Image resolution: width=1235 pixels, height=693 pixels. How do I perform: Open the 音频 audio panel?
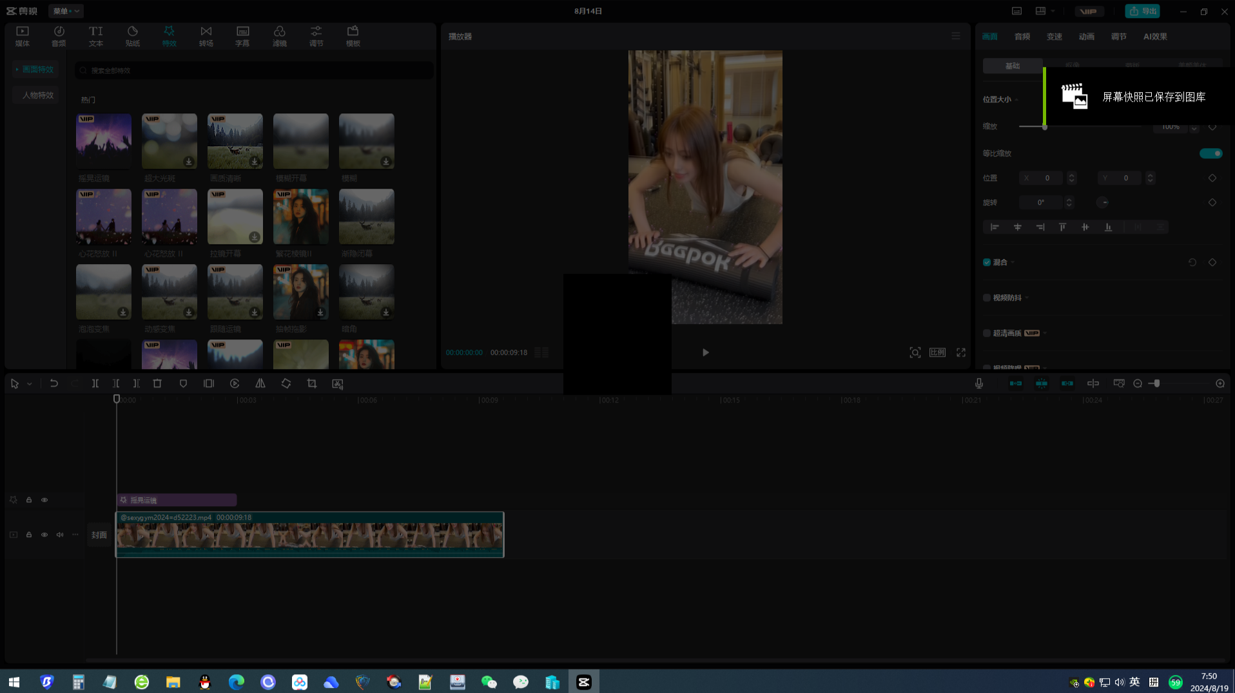[59, 36]
